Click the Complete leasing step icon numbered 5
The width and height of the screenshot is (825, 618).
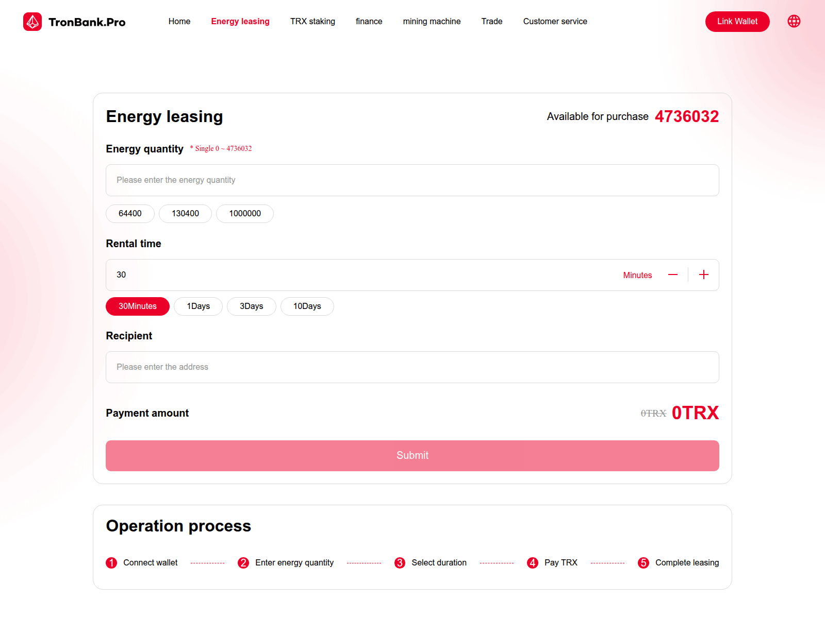[643, 562]
